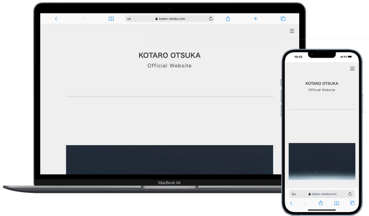The height and width of the screenshot is (216, 369).
Task: Click Official Website subtitle on MacBook page
Action: click(x=169, y=66)
